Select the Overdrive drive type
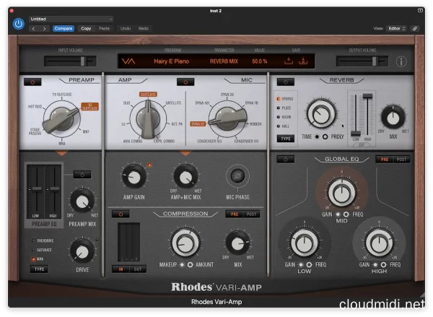 tap(43, 240)
